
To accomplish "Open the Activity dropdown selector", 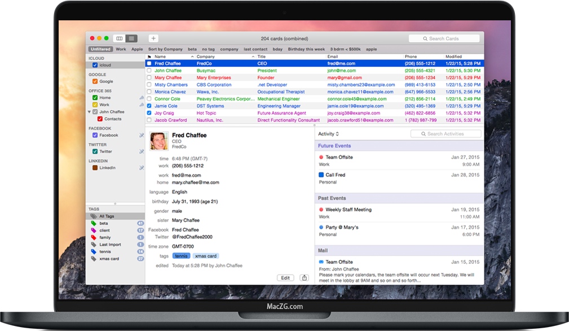I will tap(328, 134).
